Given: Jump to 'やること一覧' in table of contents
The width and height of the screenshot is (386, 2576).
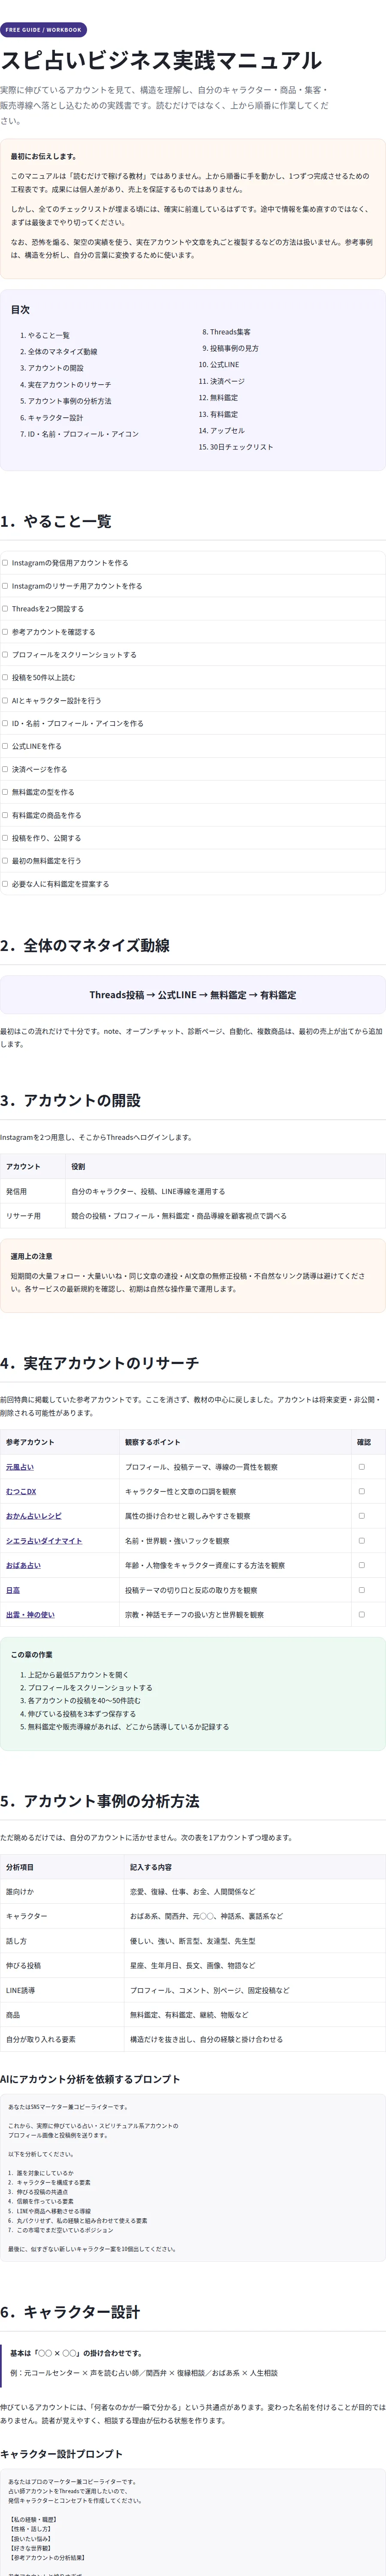Looking at the screenshot, I should (x=49, y=335).
